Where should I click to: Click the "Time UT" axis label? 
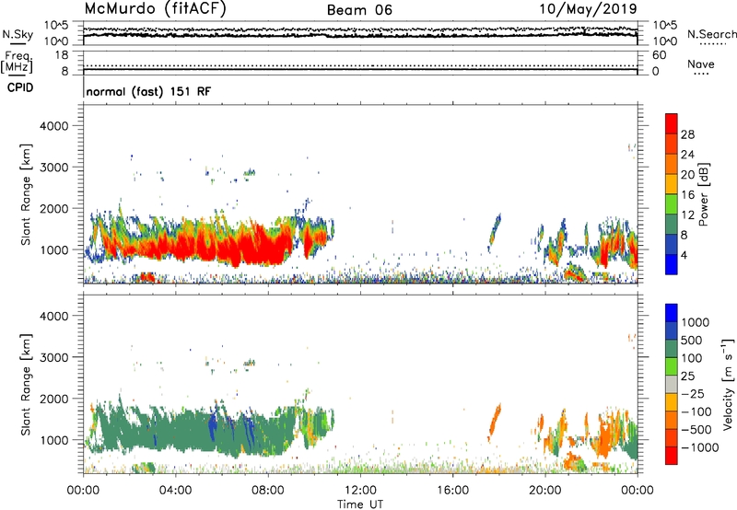360,504
